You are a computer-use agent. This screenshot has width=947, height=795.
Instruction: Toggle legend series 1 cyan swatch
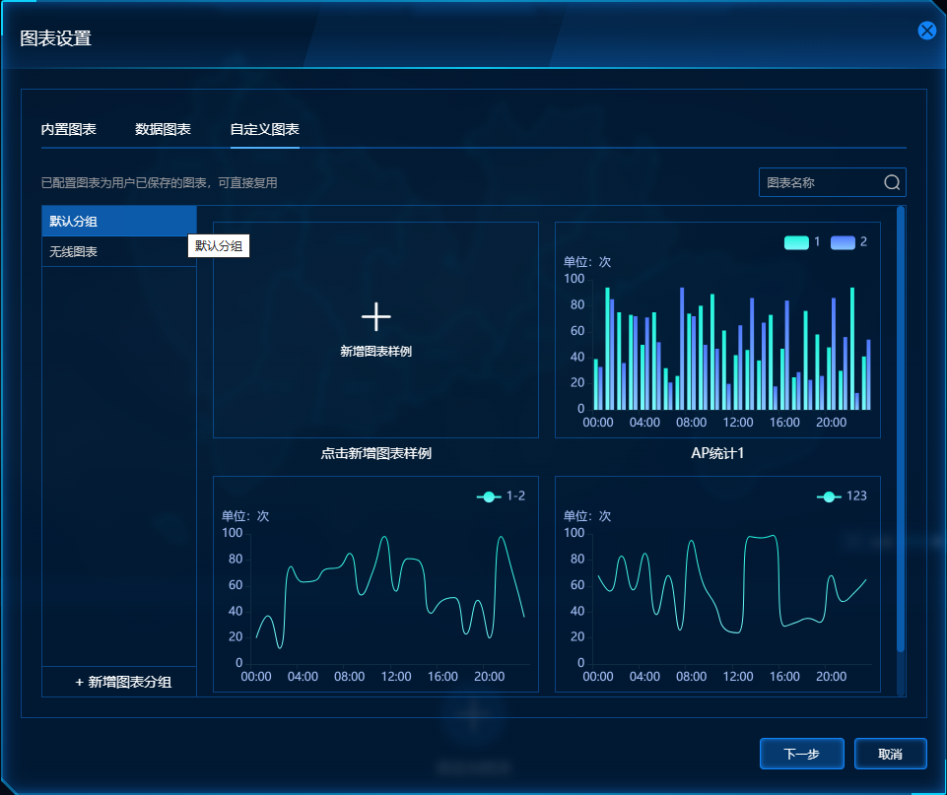point(796,242)
